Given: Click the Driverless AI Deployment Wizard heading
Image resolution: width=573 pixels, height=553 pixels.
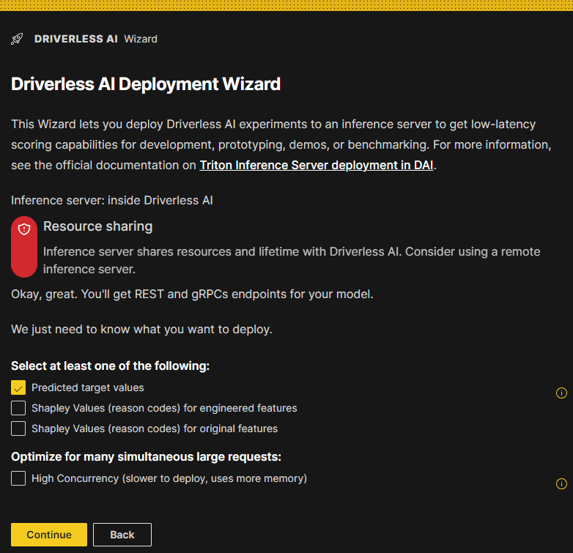Looking at the screenshot, I should (146, 84).
